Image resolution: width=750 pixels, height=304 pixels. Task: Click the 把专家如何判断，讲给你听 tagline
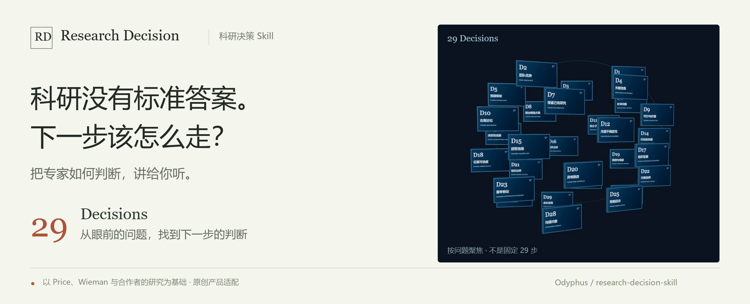tap(111, 174)
